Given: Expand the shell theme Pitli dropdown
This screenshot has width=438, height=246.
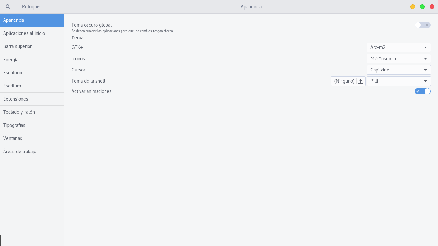Looking at the screenshot, I should (x=399, y=81).
